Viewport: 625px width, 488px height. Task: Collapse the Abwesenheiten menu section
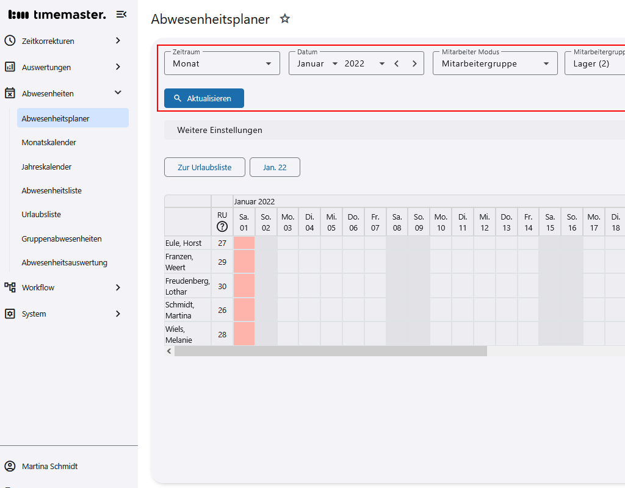118,93
